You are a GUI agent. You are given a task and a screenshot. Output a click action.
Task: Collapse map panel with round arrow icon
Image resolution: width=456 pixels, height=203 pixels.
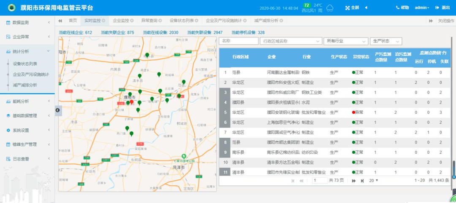click(x=57, y=110)
